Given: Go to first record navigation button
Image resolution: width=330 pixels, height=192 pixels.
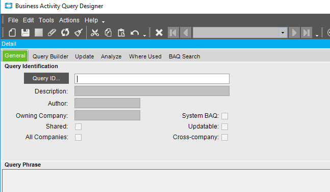Looking at the screenshot, I should (173, 33).
